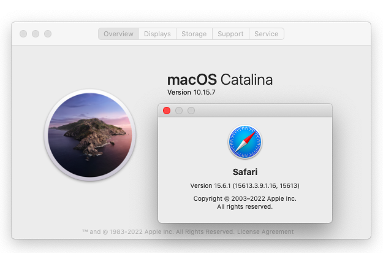Open the Displays tab
The image size is (383, 253).
[x=157, y=34]
